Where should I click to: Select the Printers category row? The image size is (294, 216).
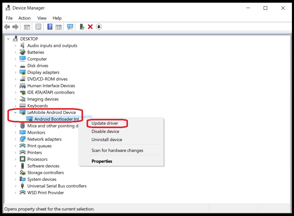tap(31, 152)
